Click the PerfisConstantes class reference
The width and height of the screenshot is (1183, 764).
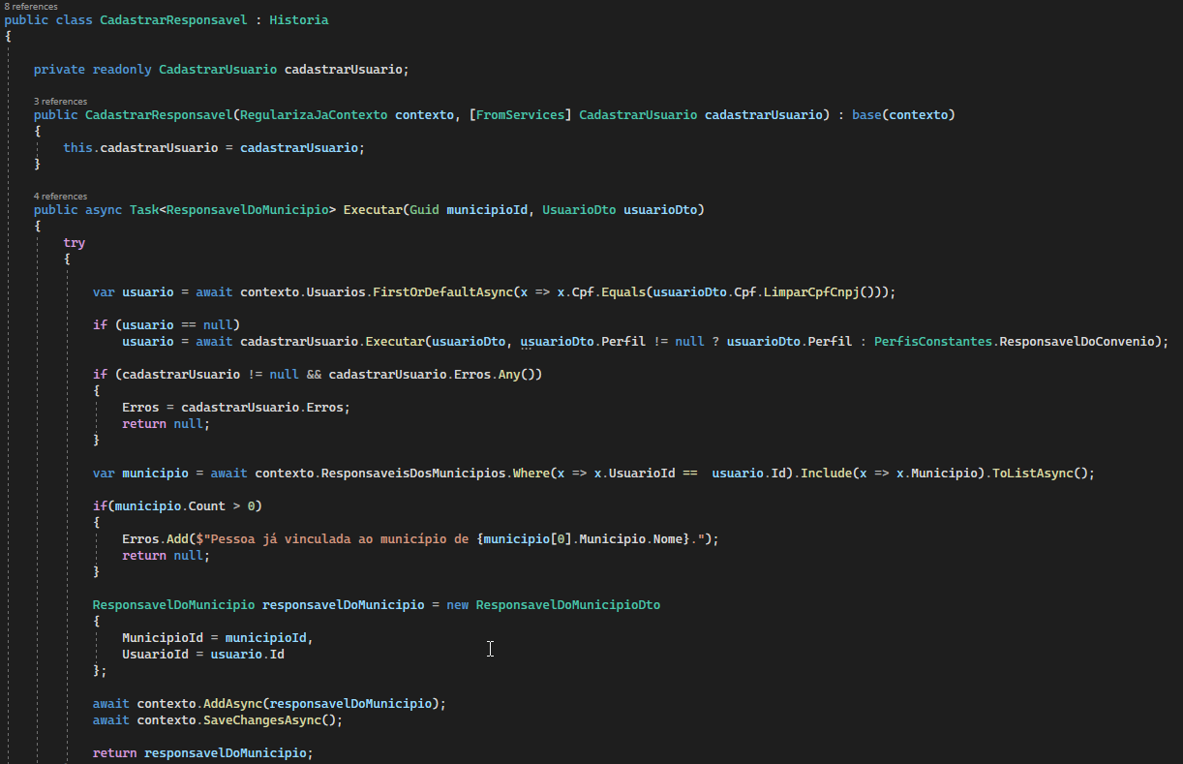coord(932,342)
